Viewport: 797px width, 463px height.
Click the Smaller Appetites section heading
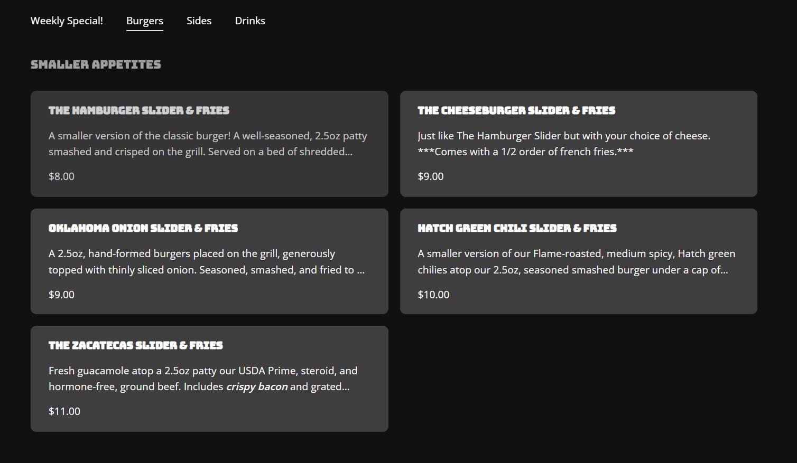click(x=96, y=64)
